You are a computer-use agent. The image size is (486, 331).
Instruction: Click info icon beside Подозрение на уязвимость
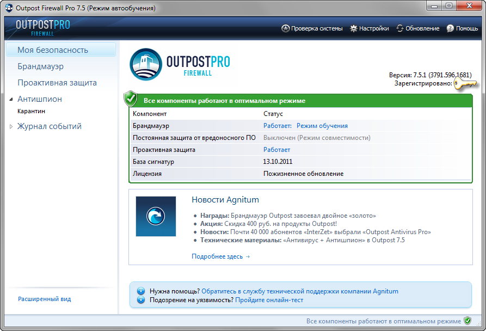(141, 300)
